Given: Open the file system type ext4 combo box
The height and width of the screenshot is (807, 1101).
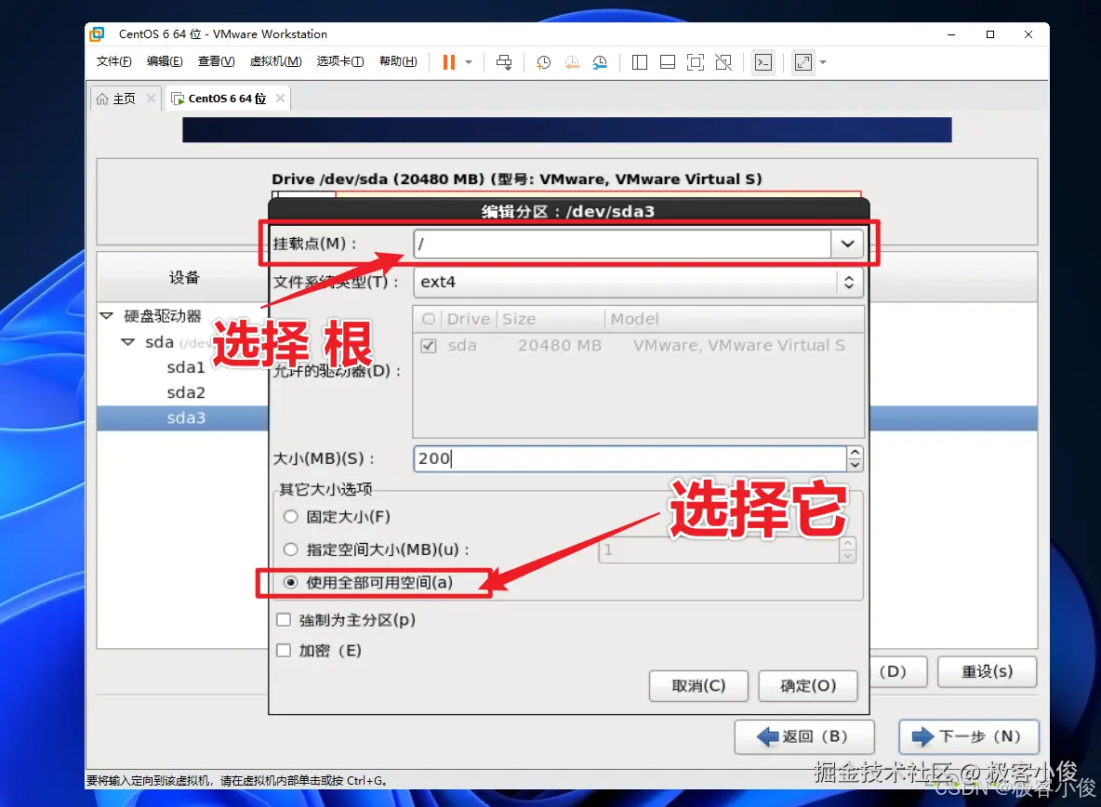Looking at the screenshot, I should click(x=638, y=282).
